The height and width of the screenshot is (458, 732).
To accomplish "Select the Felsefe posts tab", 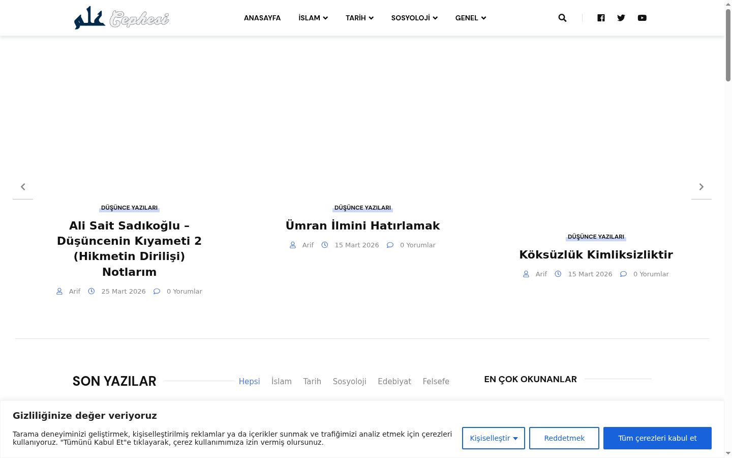I will [436, 381].
